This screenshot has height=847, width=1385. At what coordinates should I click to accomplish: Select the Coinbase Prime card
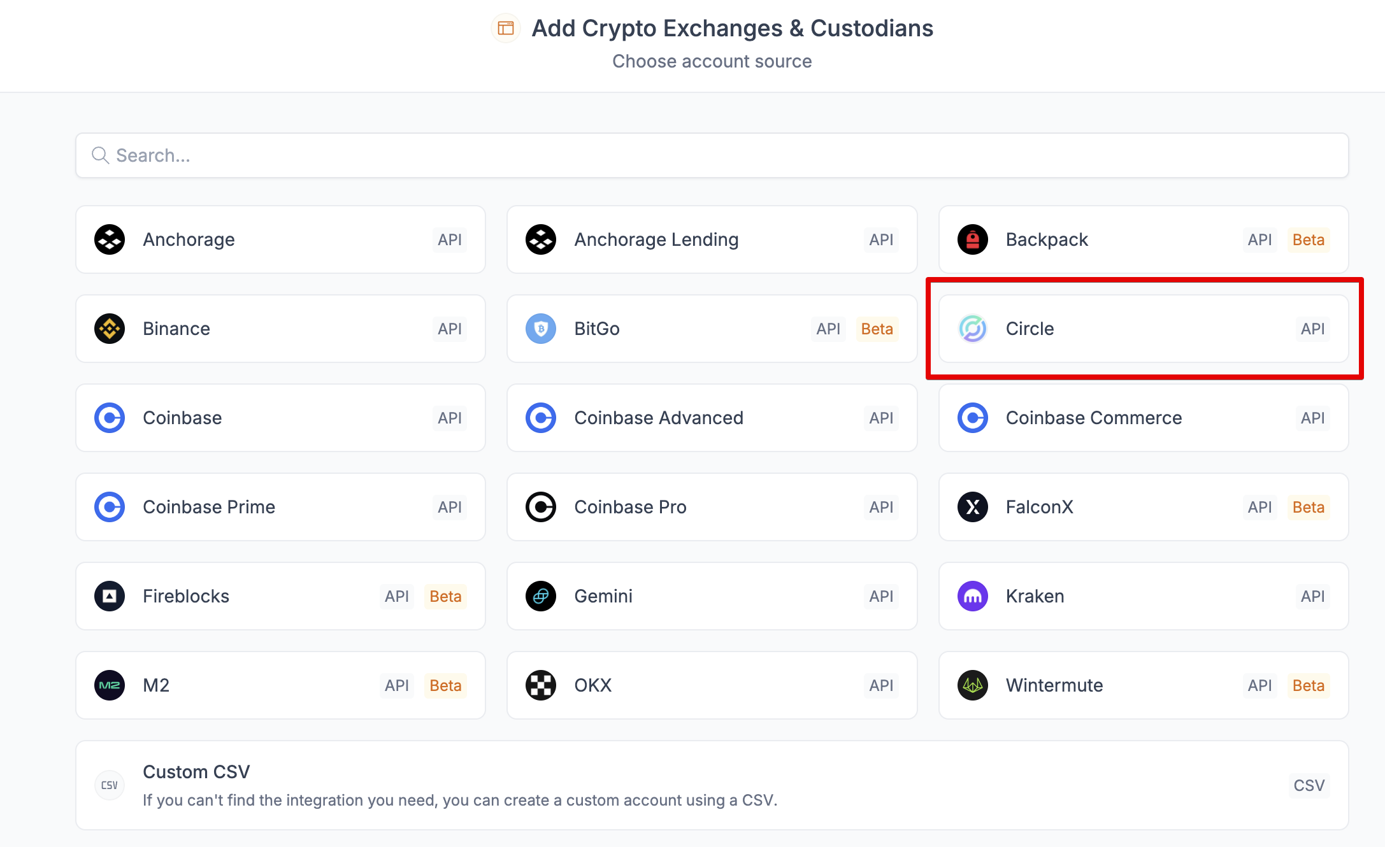pos(280,507)
